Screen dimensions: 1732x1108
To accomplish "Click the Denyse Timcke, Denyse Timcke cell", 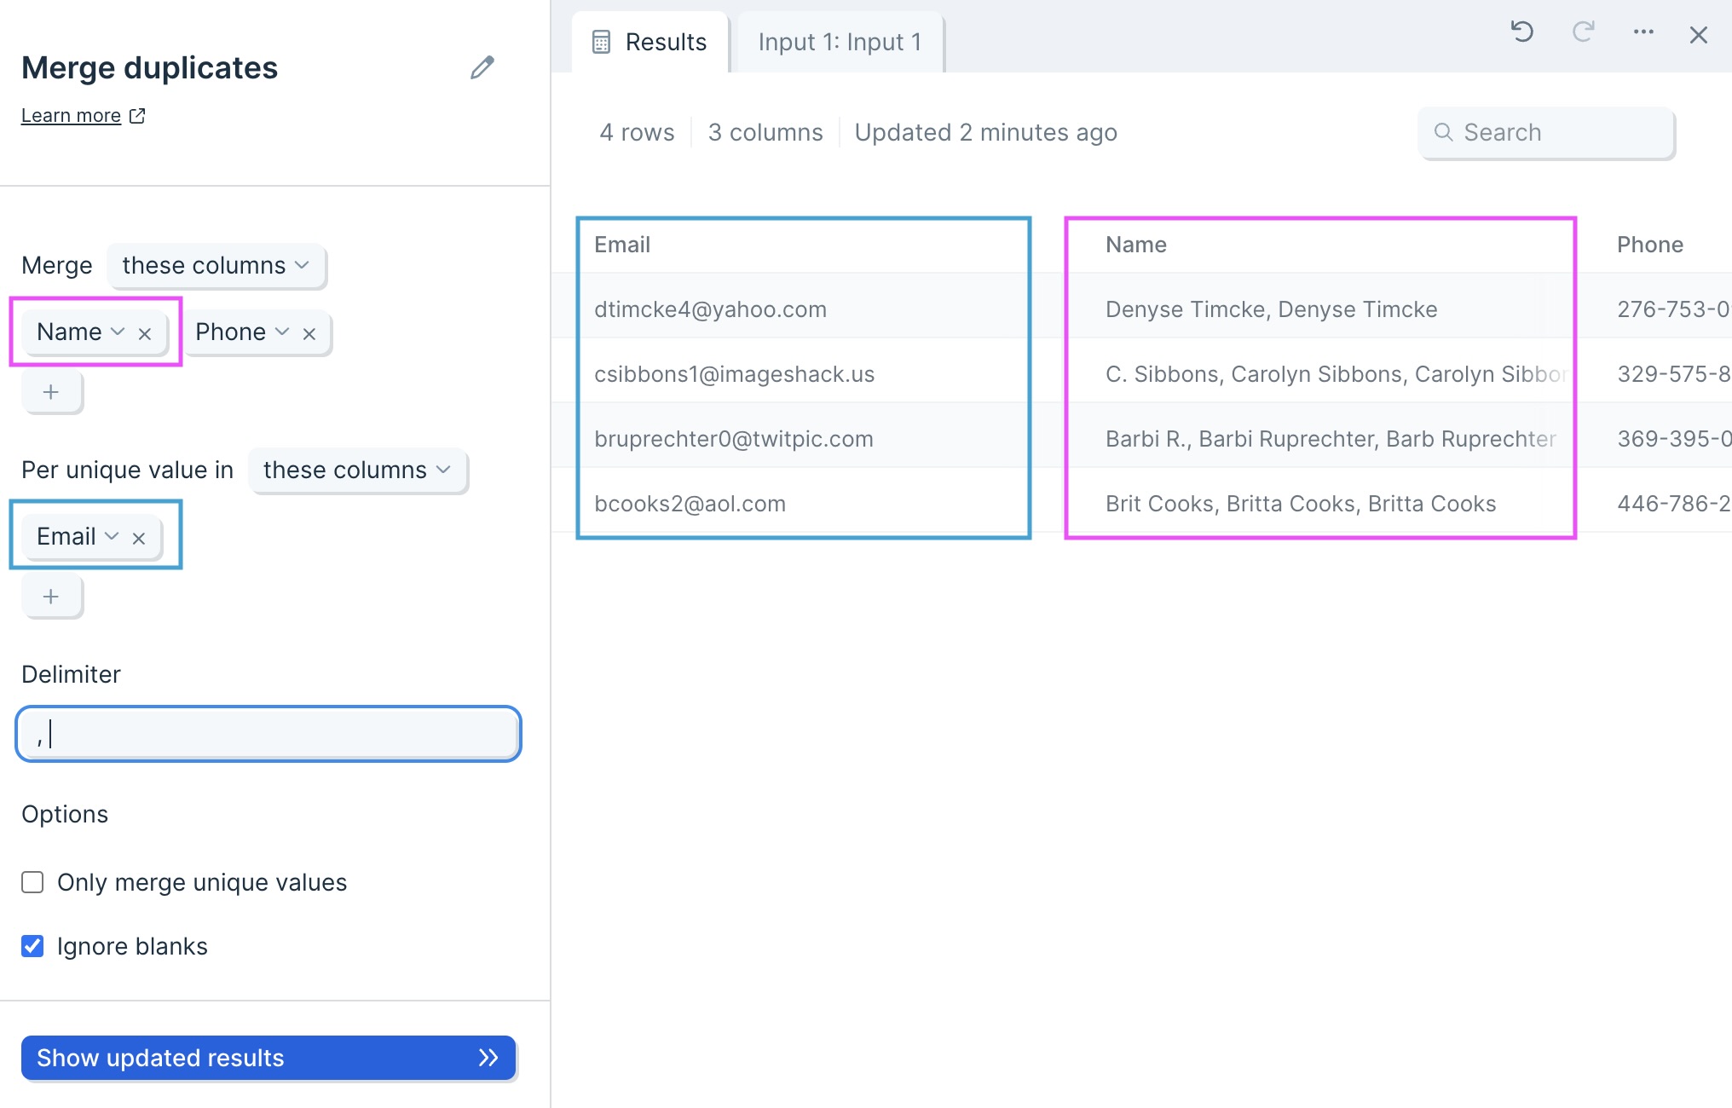I will tap(1271, 309).
